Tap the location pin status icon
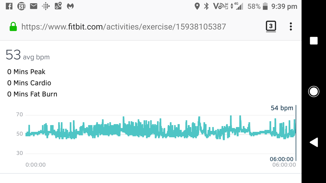The image size is (326, 183). coord(197,6)
